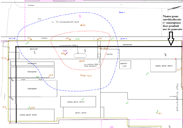Viewport: 183px width, 128px height.
Task: Click the tekenkamer room label
Action: [x=127, y=44]
